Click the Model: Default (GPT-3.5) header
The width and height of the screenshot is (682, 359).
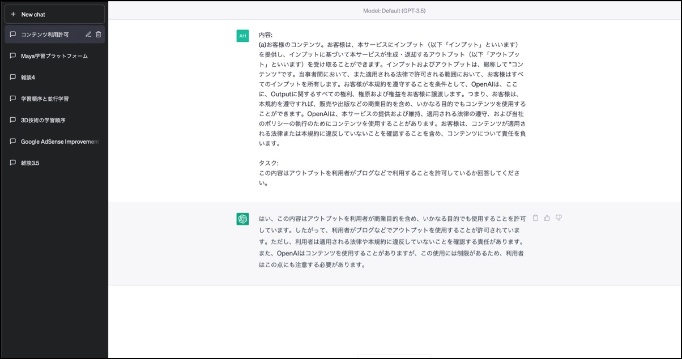coord(395,11)
